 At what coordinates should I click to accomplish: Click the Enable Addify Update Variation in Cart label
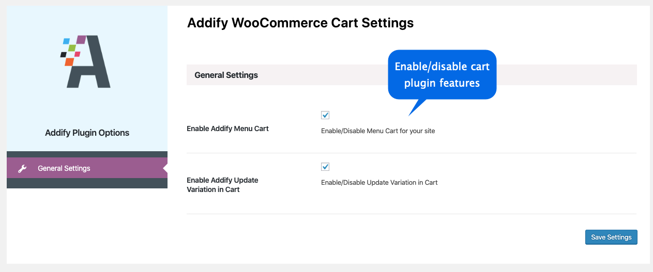(x=222, y=185)
